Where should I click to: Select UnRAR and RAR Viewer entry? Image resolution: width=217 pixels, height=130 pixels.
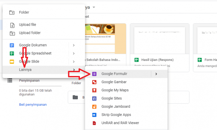(x=126, y=123)
